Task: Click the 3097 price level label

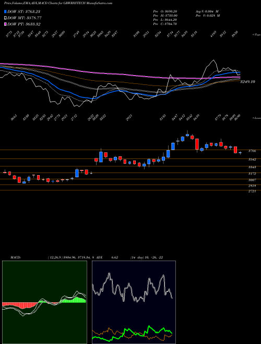Action: pyautogui.click(x=252, y=180)
